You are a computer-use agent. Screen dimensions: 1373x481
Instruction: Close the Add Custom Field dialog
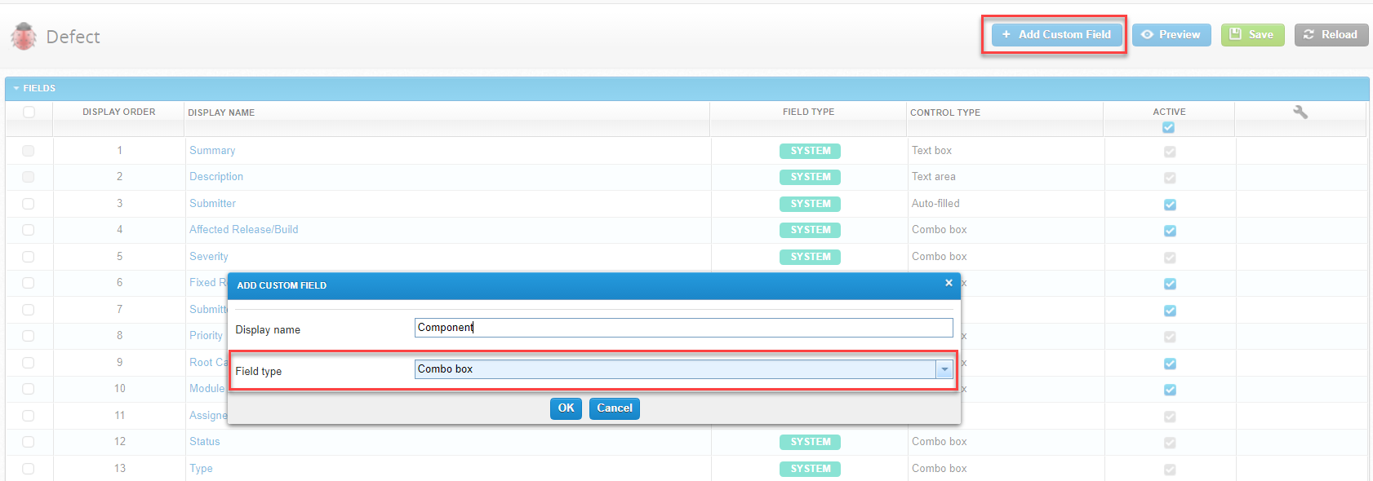tap(949, 283)
